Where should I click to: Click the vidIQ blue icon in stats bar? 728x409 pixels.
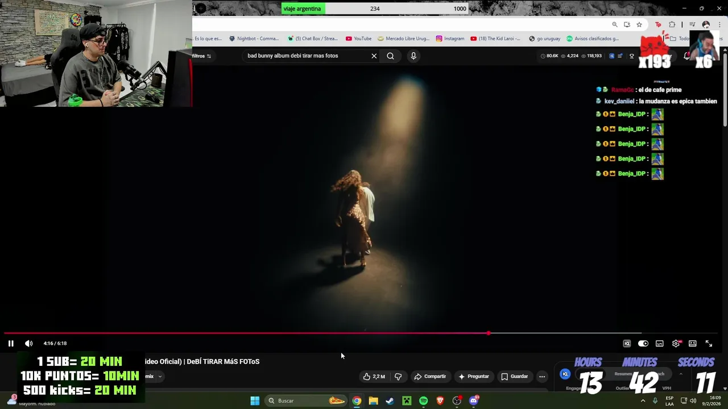coord(611,56)
